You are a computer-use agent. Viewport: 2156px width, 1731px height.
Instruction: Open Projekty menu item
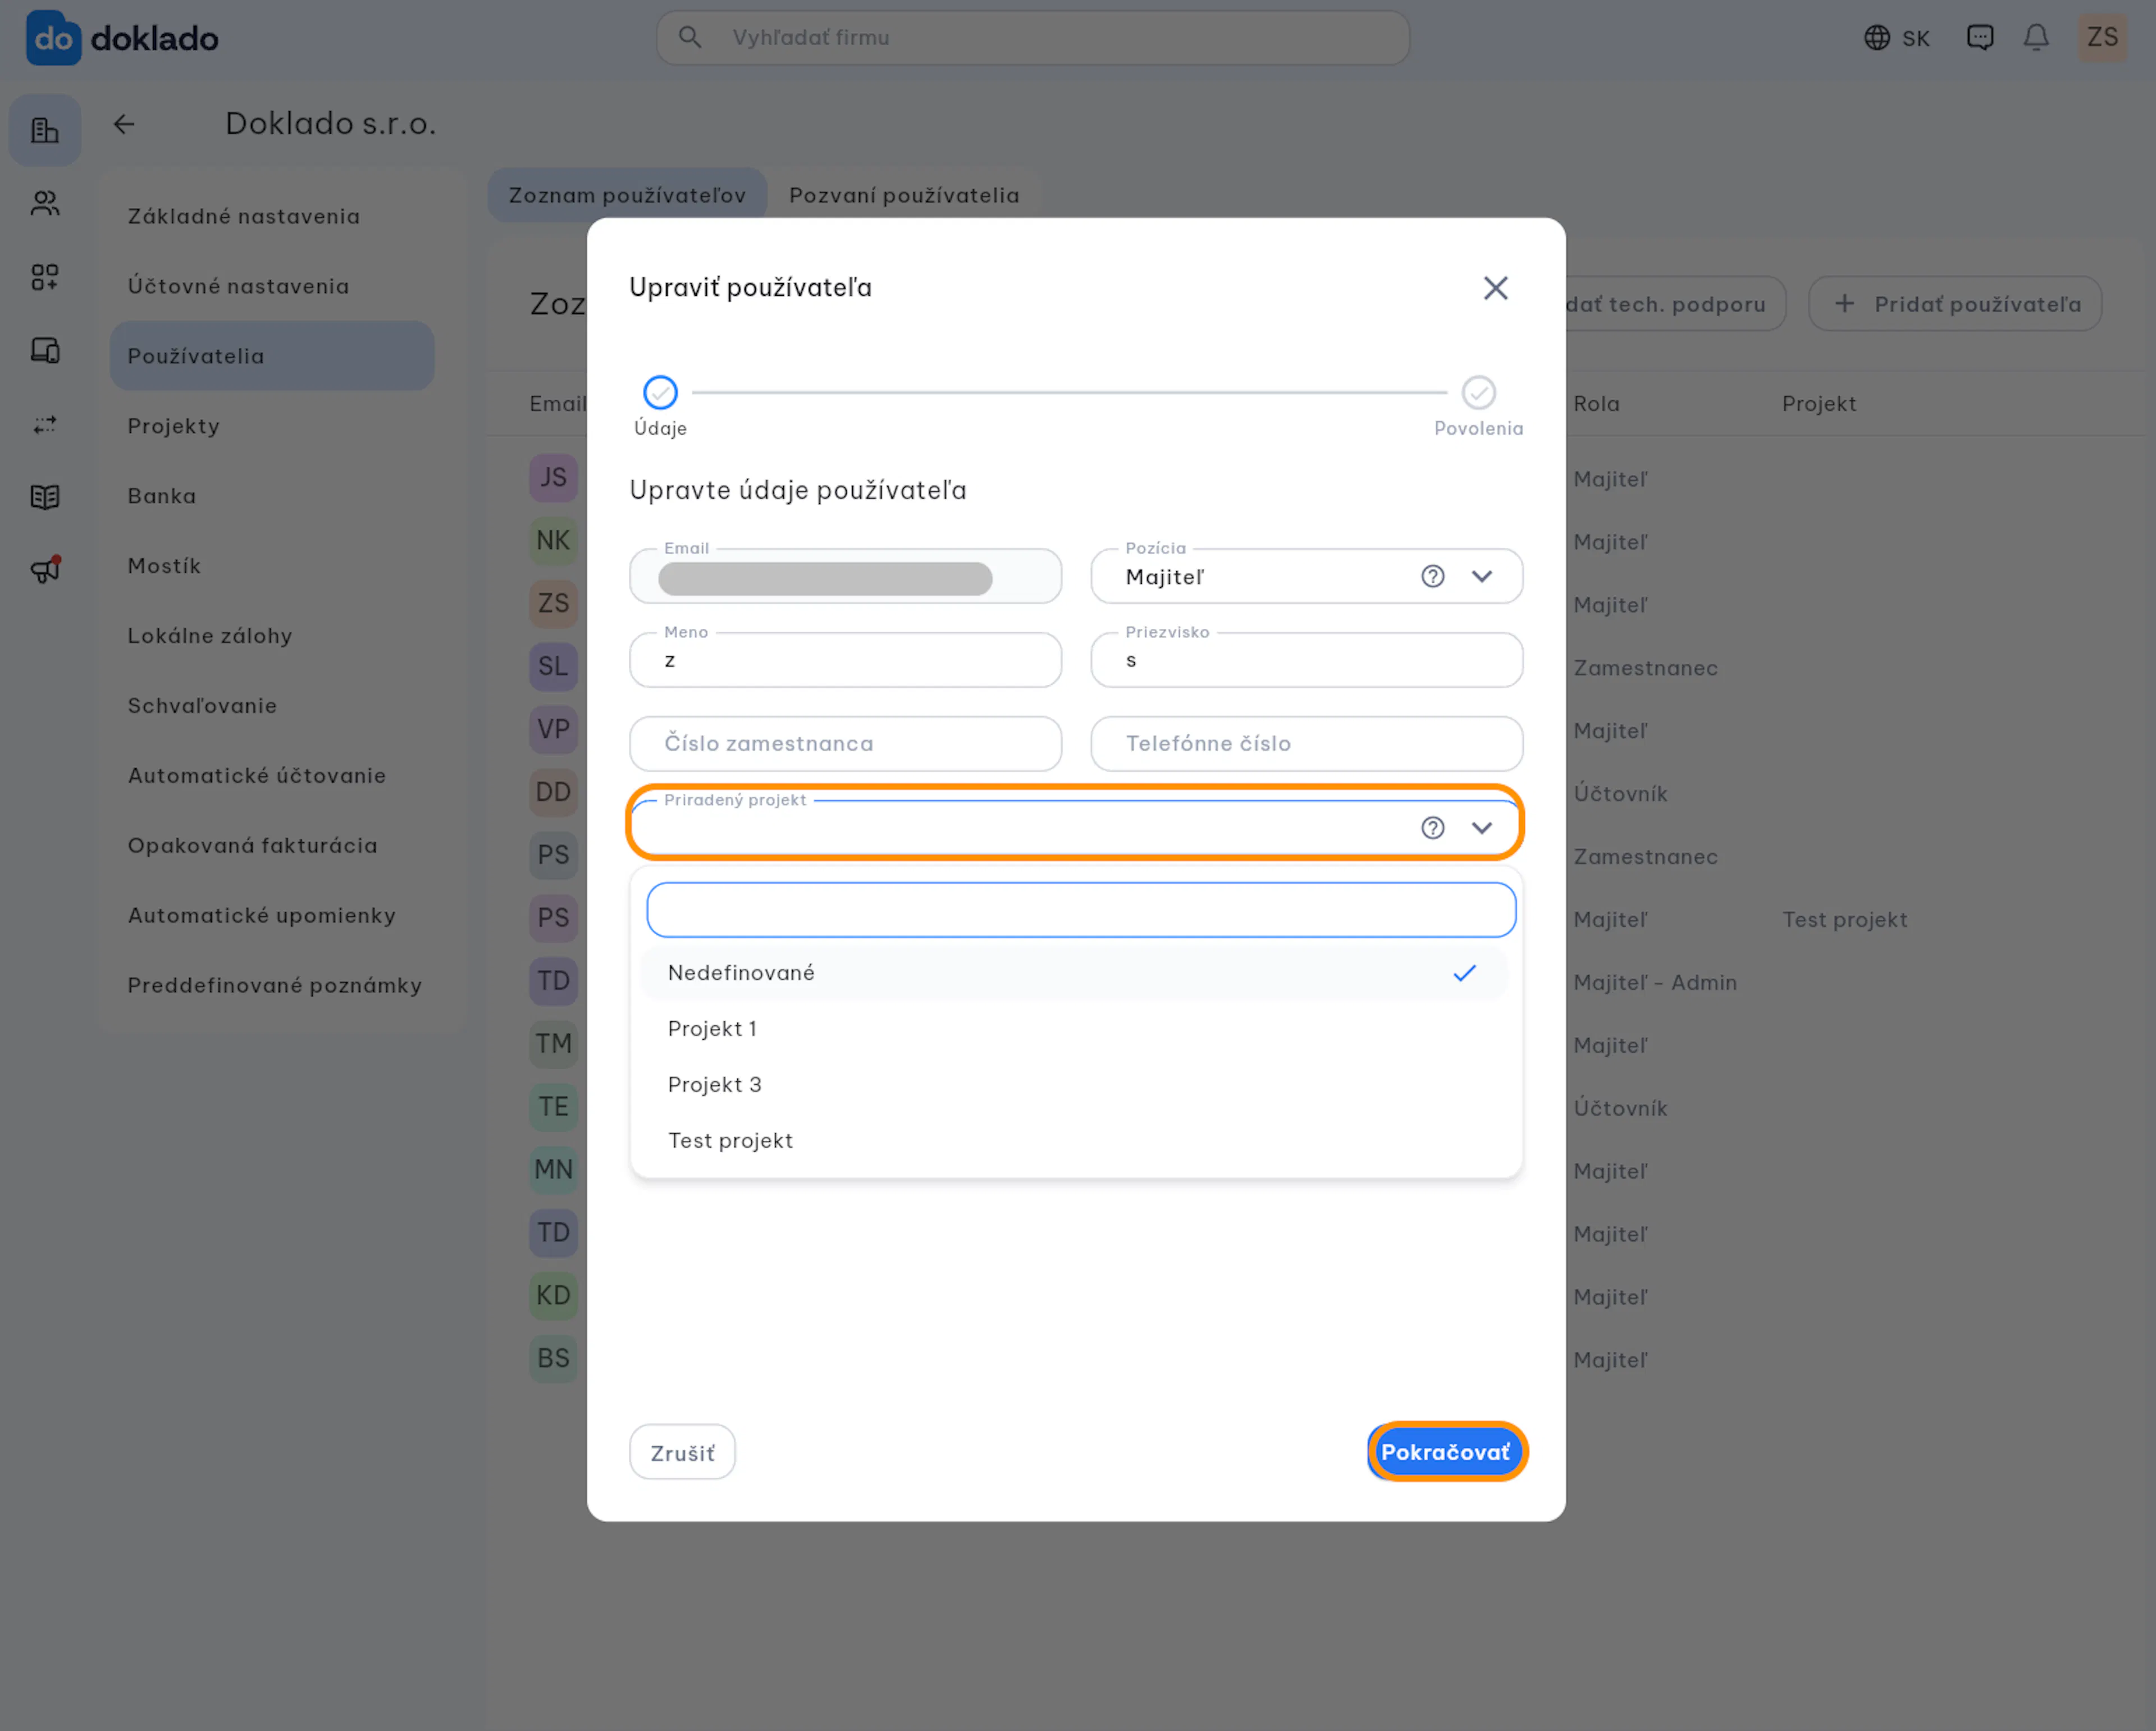272,426
